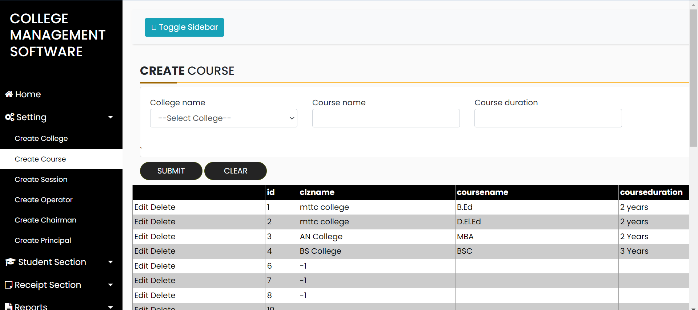Expand the Receipt Section arrow
Screen dimensions: 698x310
point(111,285)
